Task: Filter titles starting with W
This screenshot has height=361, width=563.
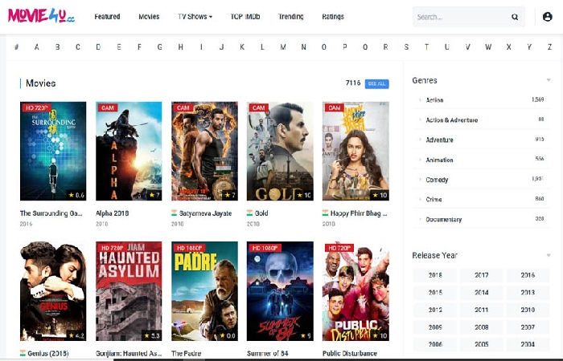Action: click(x=488, y=47)
